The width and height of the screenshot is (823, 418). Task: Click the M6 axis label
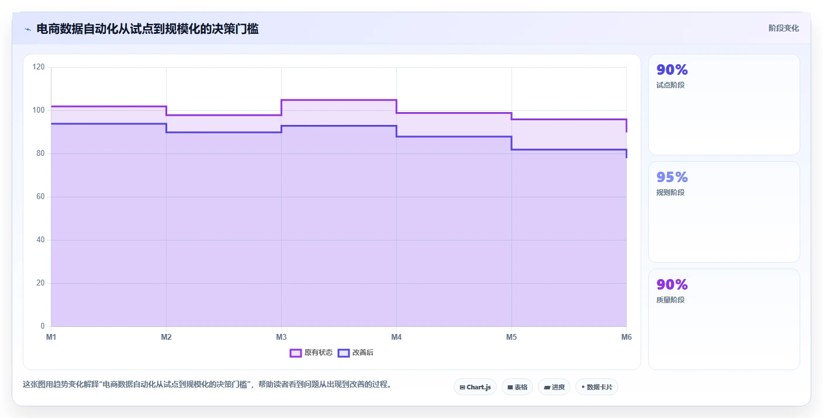(x=627, y=337)
